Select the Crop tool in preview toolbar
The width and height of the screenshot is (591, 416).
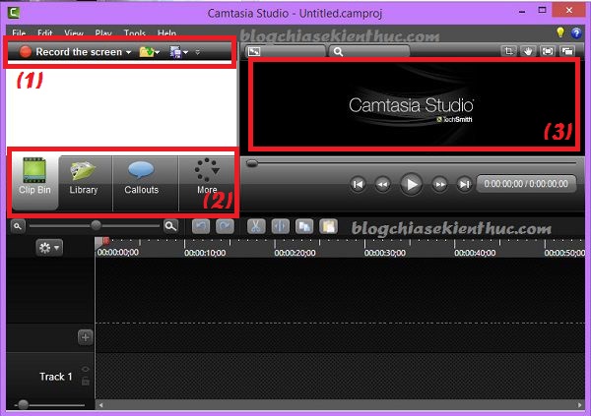pos(508,51)
